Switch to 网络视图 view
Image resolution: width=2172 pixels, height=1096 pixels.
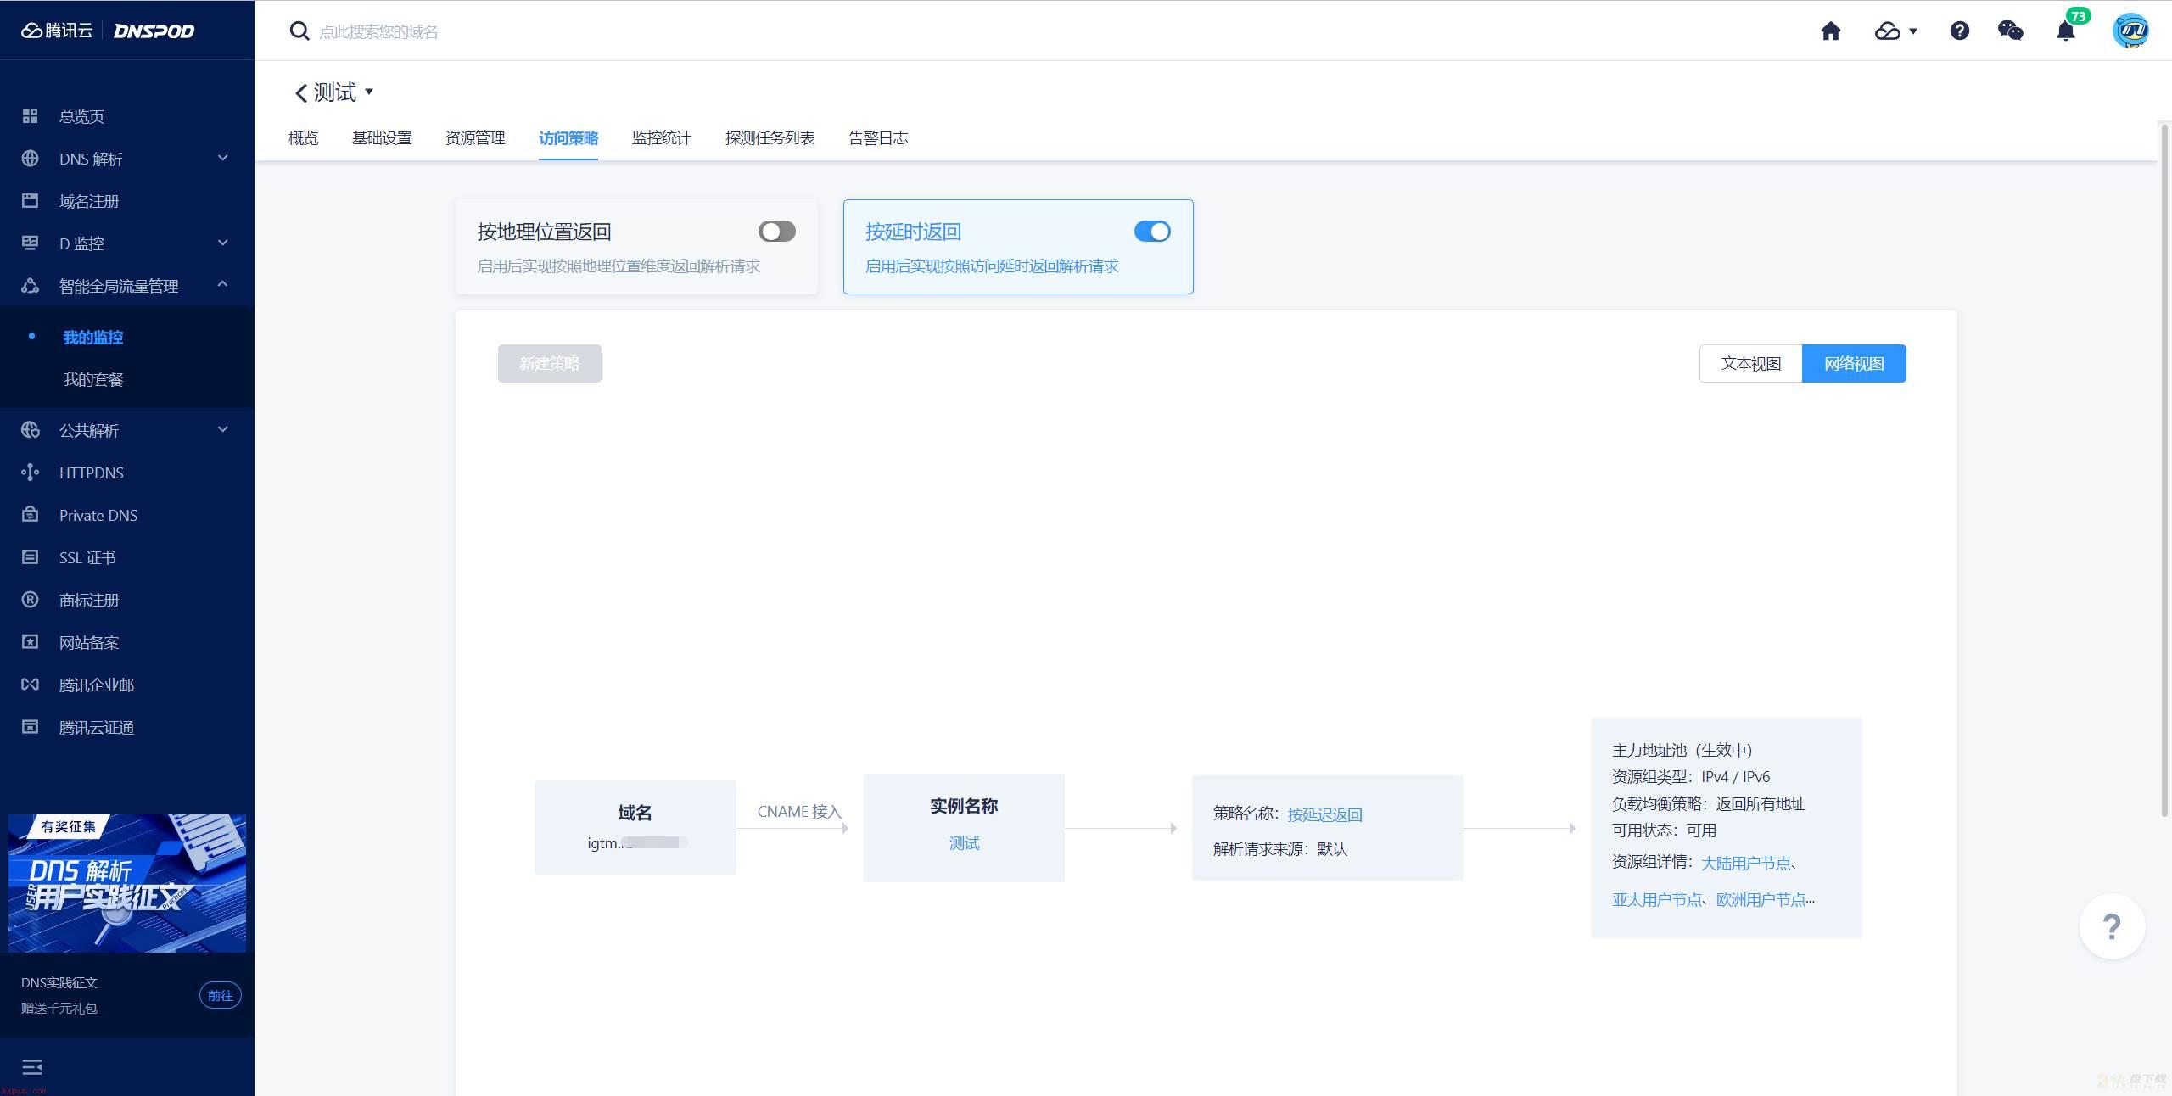click(x=1854, y=364)
